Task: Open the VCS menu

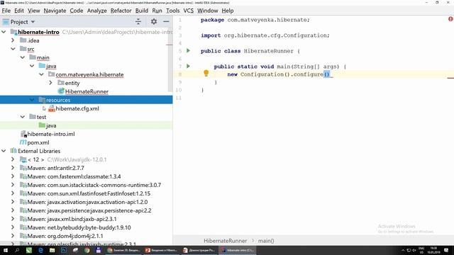Action: [189, 11]
